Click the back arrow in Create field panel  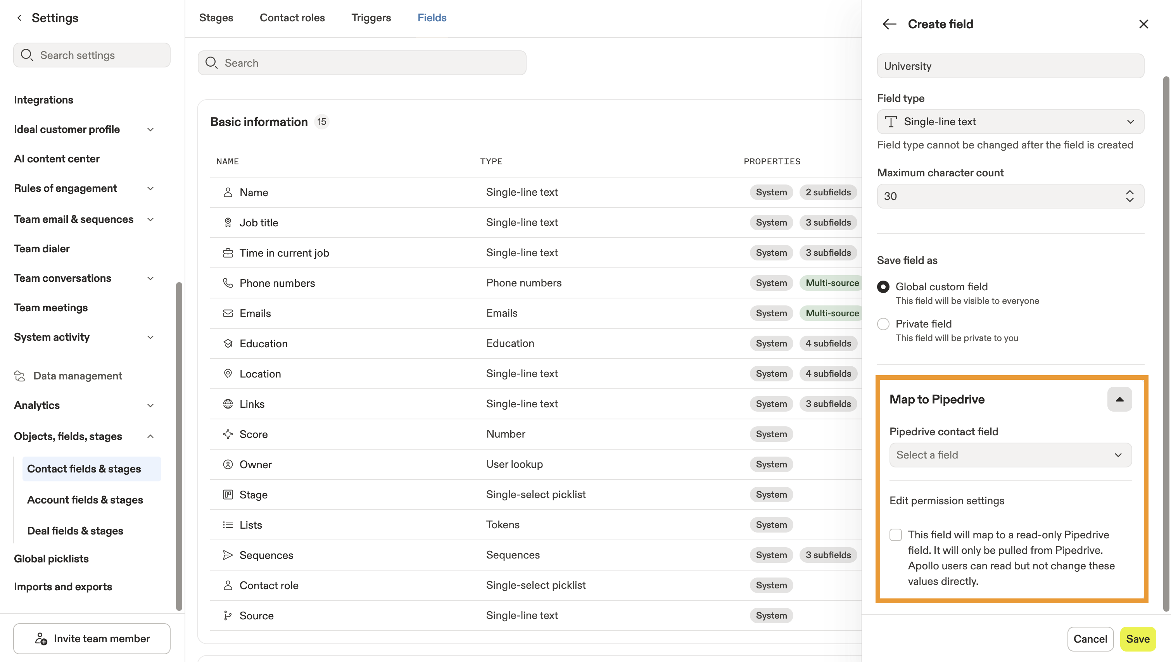coord(889,24)
